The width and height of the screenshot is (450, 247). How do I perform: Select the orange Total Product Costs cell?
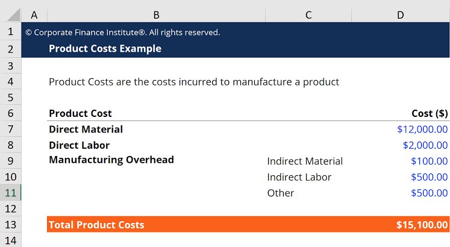96,225
